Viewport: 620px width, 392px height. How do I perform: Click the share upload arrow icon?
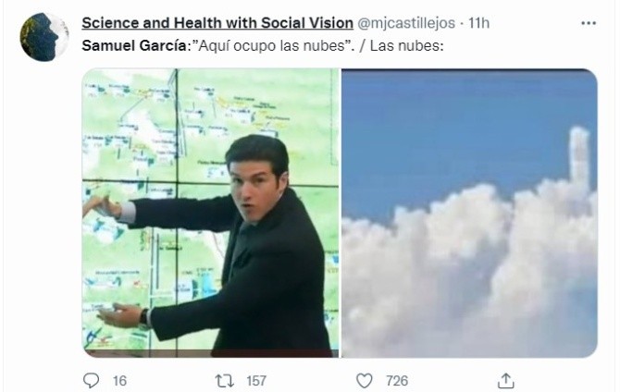click(506, 380)
